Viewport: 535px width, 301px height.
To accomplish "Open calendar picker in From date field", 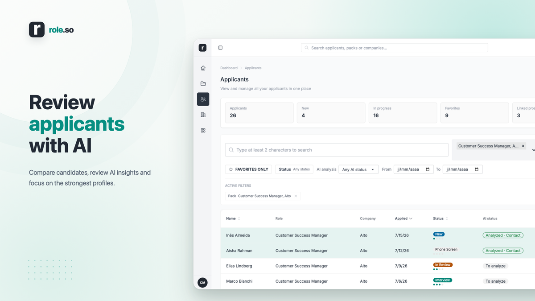I will [428, 169].
